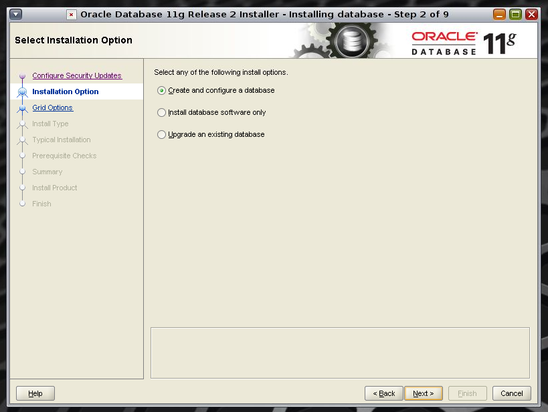Click the Summary step label
The width and height of the screenshot is (548, 412).
pyautogui.click(x=48, y=172)
